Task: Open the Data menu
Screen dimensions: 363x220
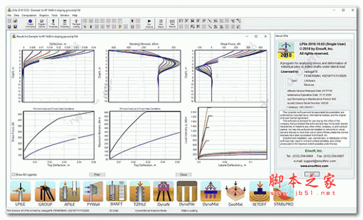Action: 16,15
